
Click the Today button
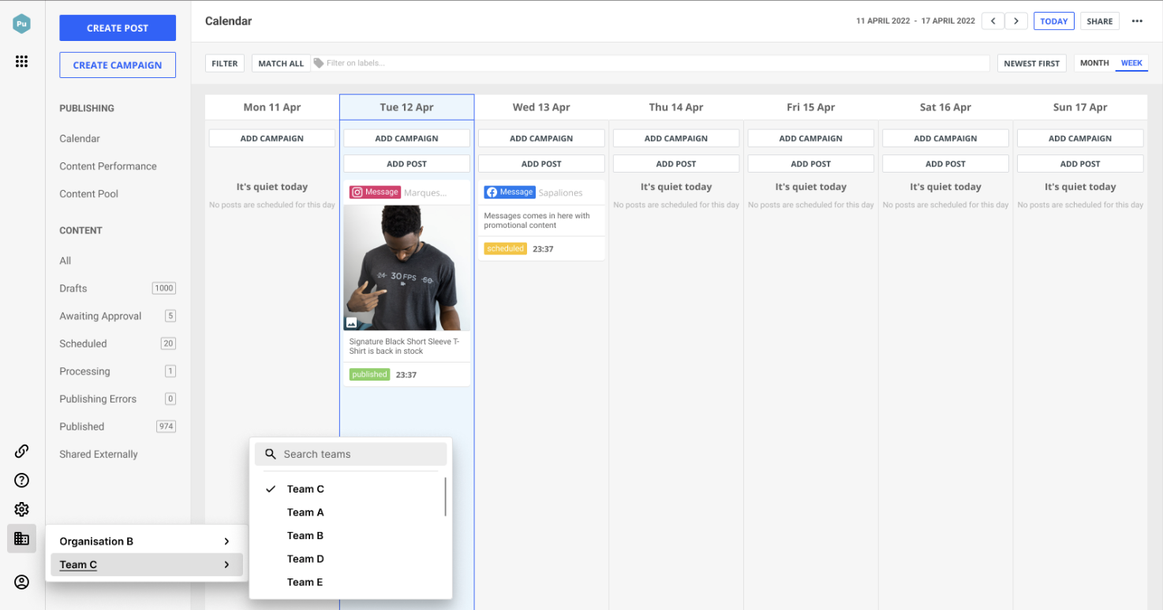coord(1054,21)
